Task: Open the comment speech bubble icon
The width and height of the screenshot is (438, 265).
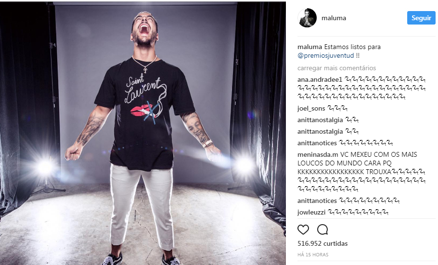Action: point(322,229)
